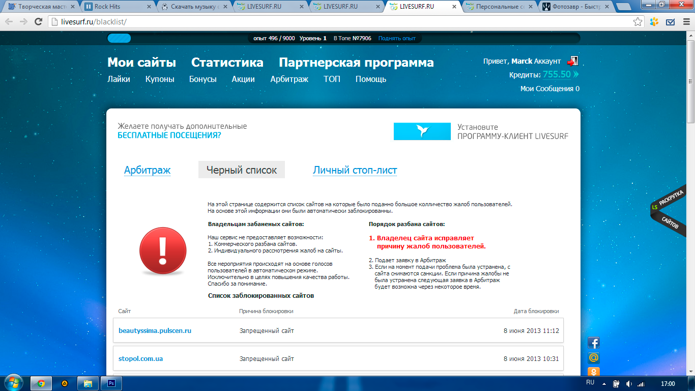695x391 pixels.
Task: Click the browser Back arrow
Action: point(9,22)
